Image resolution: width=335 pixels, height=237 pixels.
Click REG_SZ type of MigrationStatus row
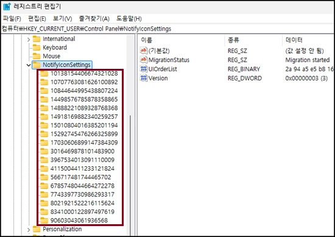(238, 60)
